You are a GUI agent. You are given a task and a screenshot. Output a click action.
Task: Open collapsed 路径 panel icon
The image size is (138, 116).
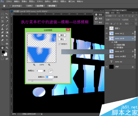96,22
